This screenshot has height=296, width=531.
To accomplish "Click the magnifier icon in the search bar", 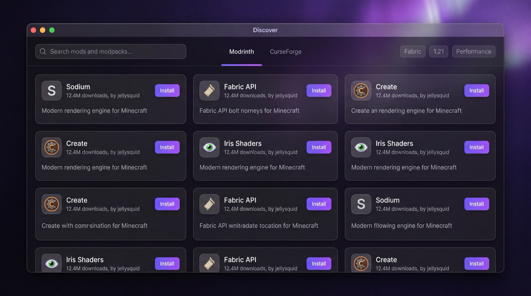I will click(43, 51).
